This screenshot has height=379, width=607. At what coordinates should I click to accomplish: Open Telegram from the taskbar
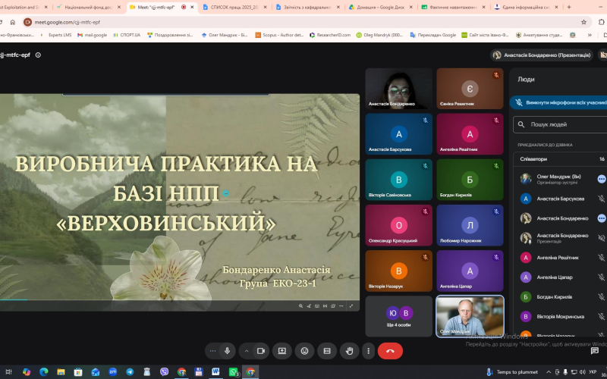coord(130,372)
